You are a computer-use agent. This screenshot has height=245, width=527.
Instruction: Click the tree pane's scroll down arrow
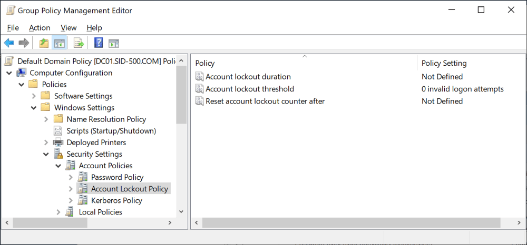coord(181,211)
